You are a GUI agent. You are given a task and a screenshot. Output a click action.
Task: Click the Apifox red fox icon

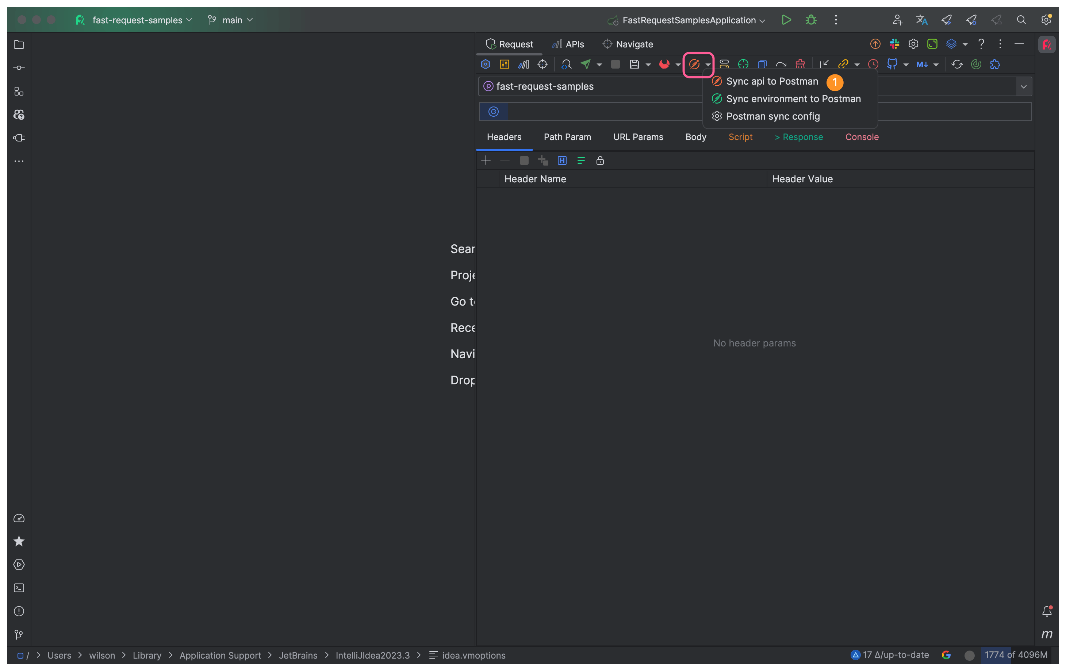coord(664,65)
